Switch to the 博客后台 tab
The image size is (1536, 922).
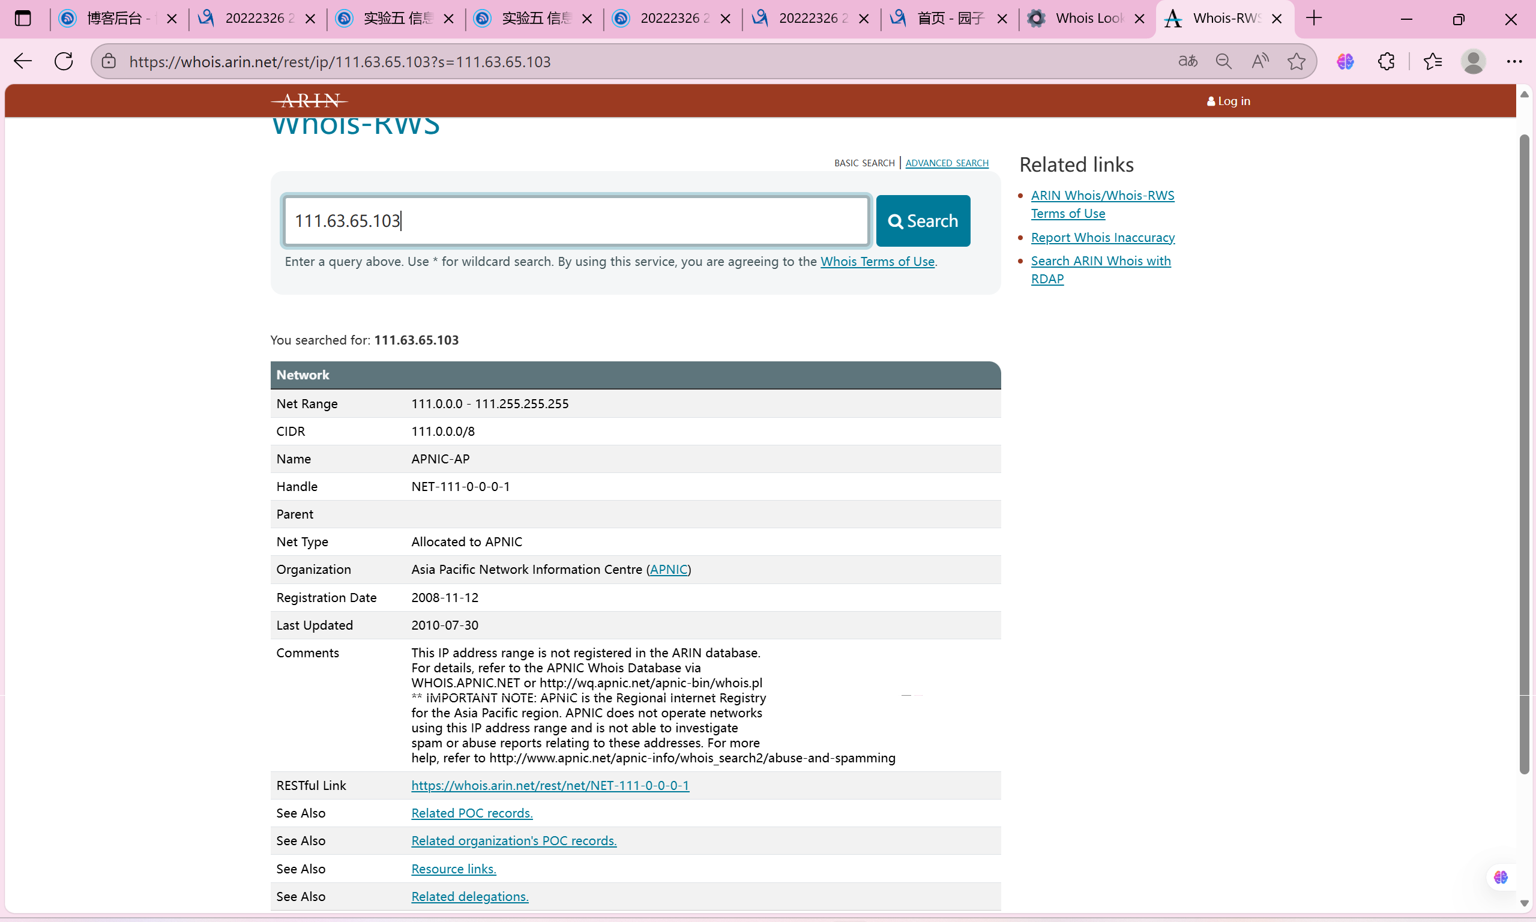(113, 18)
